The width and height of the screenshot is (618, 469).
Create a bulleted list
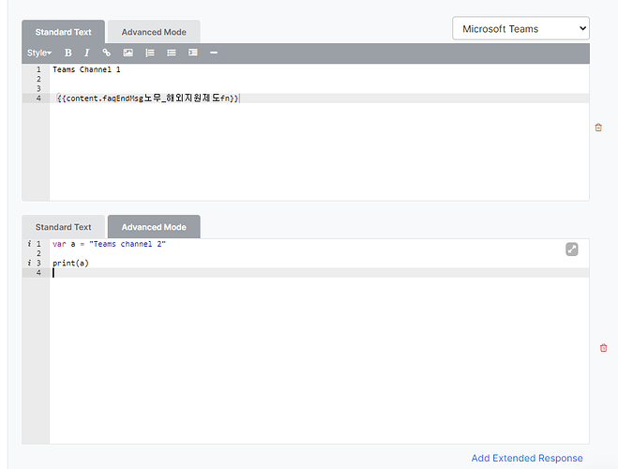tap(171, 53)
